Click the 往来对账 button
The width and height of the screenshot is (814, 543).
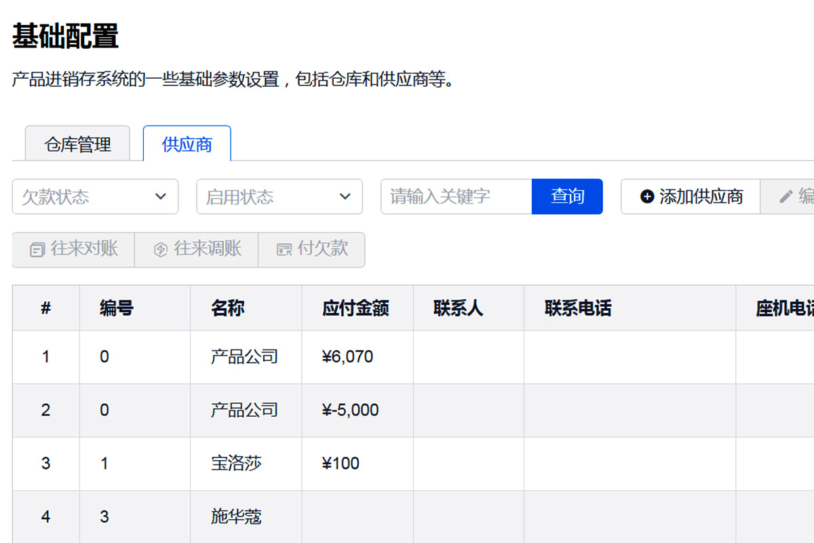73,250
